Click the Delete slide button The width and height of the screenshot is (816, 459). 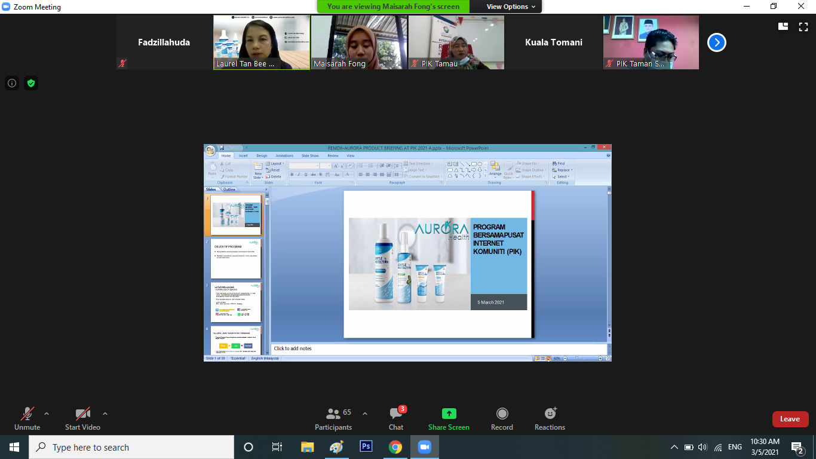point(274,176)
